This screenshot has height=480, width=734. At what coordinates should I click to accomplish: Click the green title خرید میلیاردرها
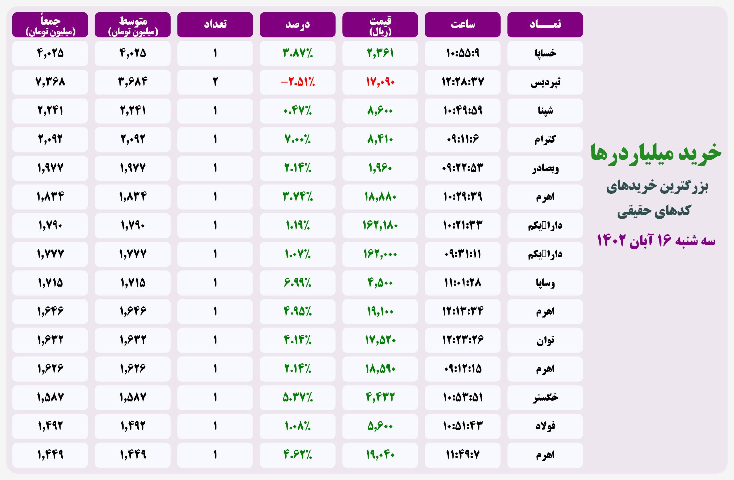click(x=656, y=153)
